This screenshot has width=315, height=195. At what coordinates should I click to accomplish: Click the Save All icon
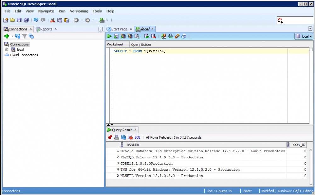coord(26,20)
